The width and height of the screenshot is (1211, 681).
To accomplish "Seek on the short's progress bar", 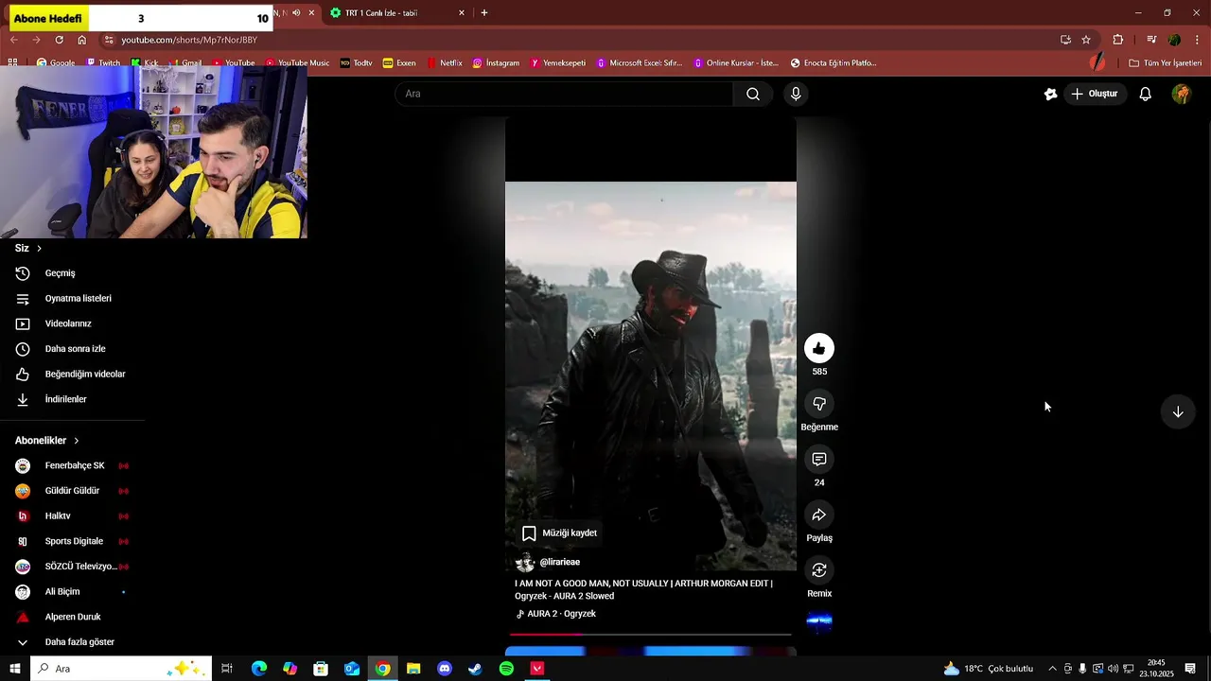I will point(651,634).
